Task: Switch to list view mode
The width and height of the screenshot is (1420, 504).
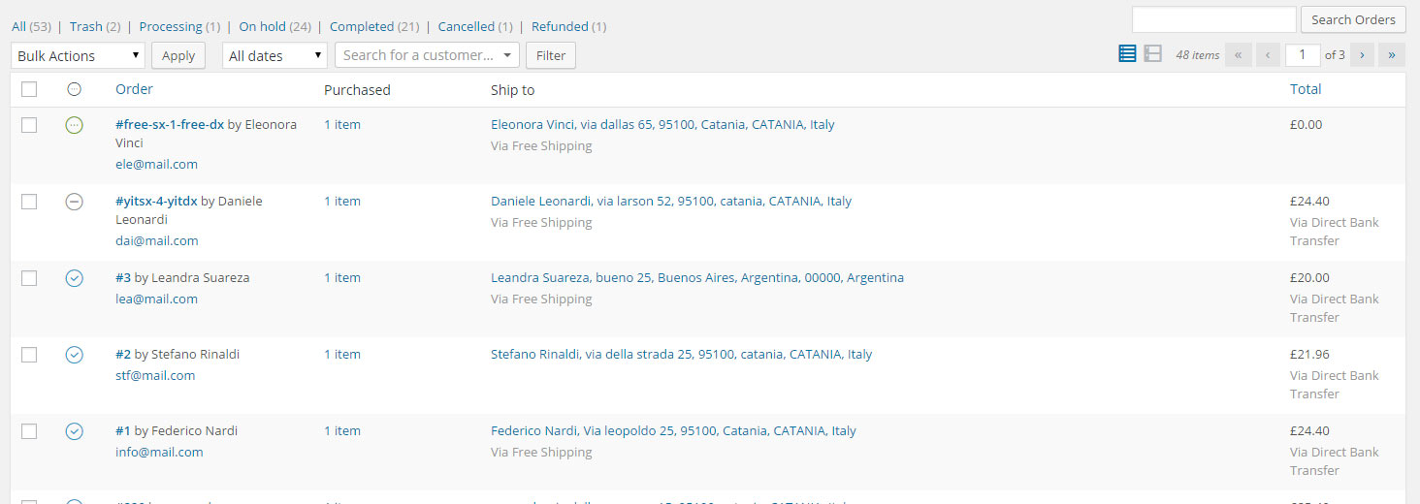Action: click(x=1127, y=54)
